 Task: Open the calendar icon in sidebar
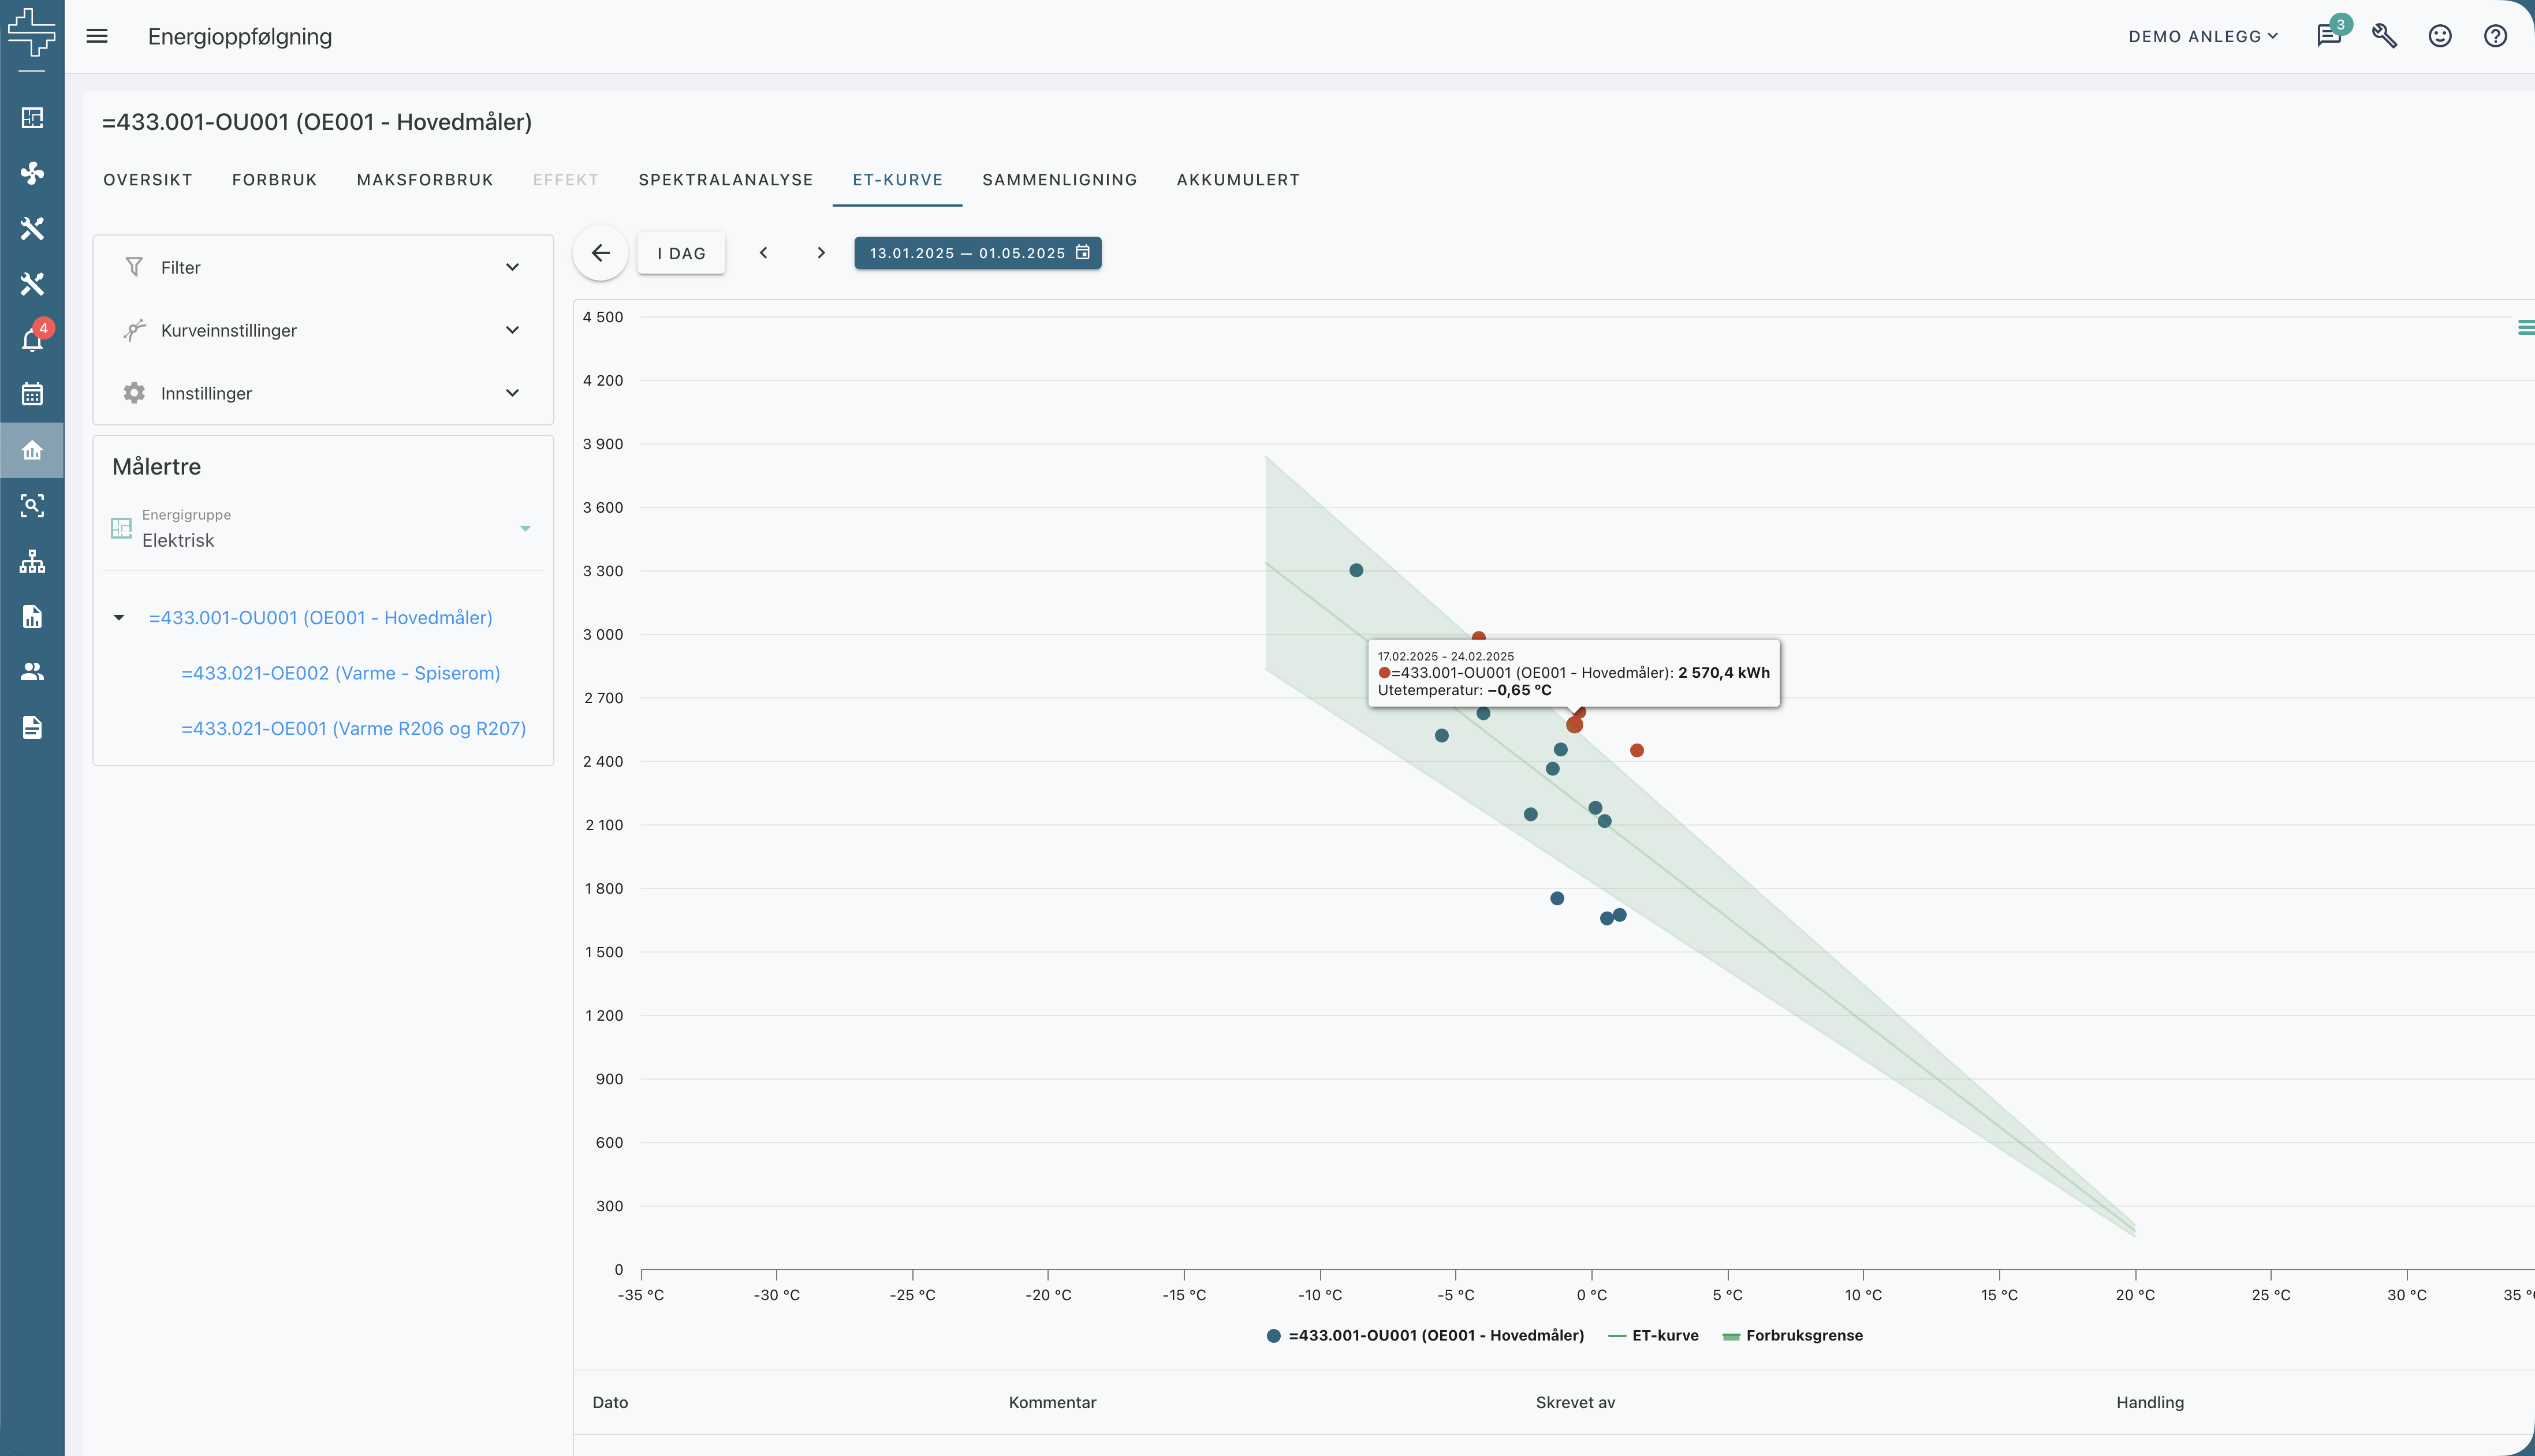32,394
